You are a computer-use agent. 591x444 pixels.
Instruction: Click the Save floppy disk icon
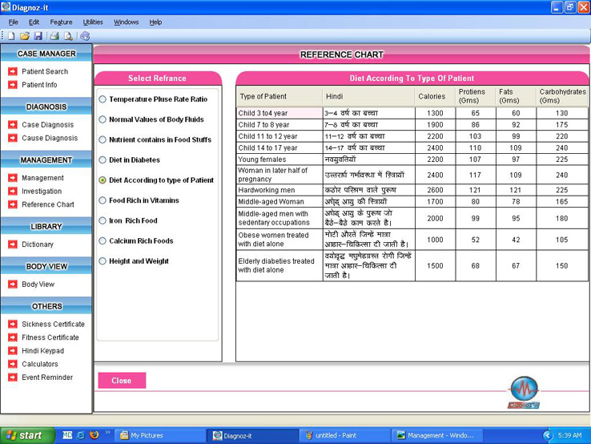(x=38, y=36)
